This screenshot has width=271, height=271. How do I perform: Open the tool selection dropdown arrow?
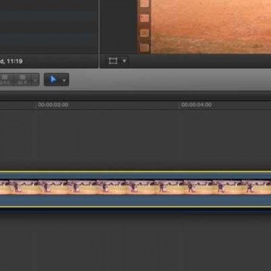pyautogui.click(x=64, y=81)
